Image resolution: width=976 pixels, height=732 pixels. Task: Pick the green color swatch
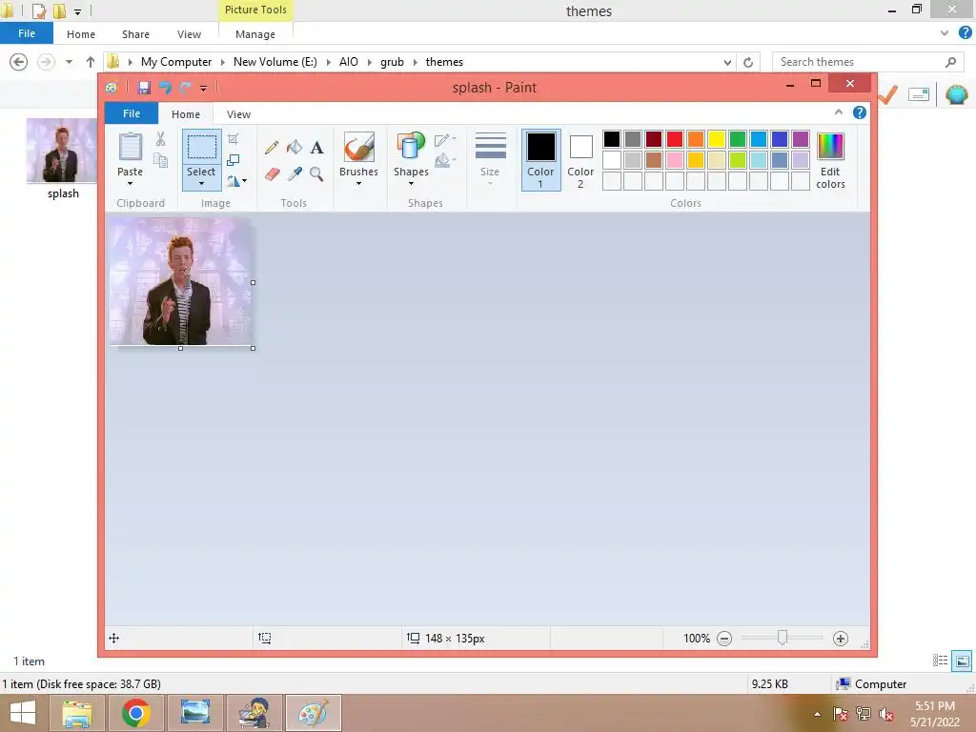click(738, 139)
